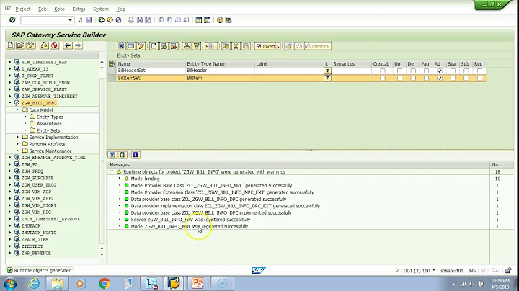Click the Paste icon in the grid toolbar

(246, 46)
